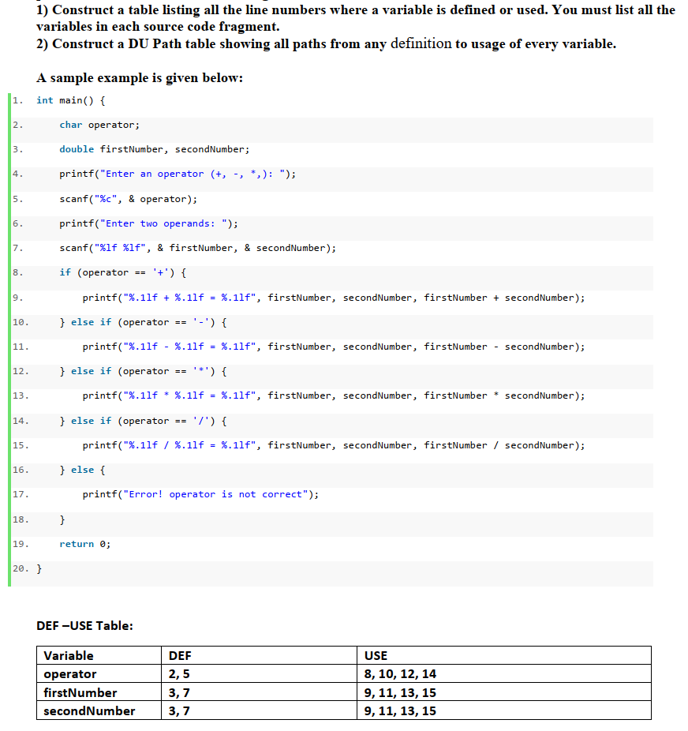The height and width of the screenshot is (731, 688).
Task: Click the 'DEF –USE Table:' heading
Action: (x=84, y=626)
